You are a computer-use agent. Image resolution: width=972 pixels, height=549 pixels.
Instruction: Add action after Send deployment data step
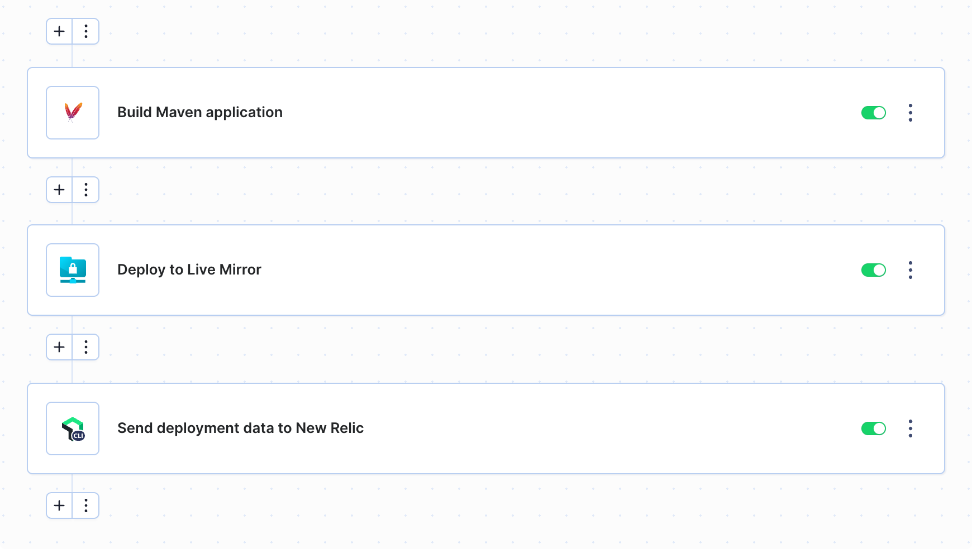59,505
